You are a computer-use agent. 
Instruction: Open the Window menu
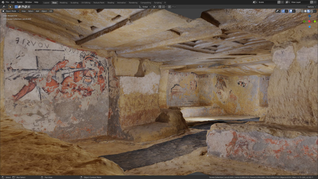point(28,2)
